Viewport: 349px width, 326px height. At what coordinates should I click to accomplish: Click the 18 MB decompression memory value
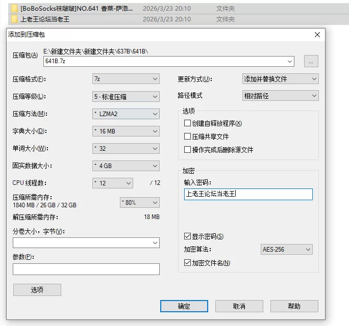pyautogui.click(x=152, y=217)
